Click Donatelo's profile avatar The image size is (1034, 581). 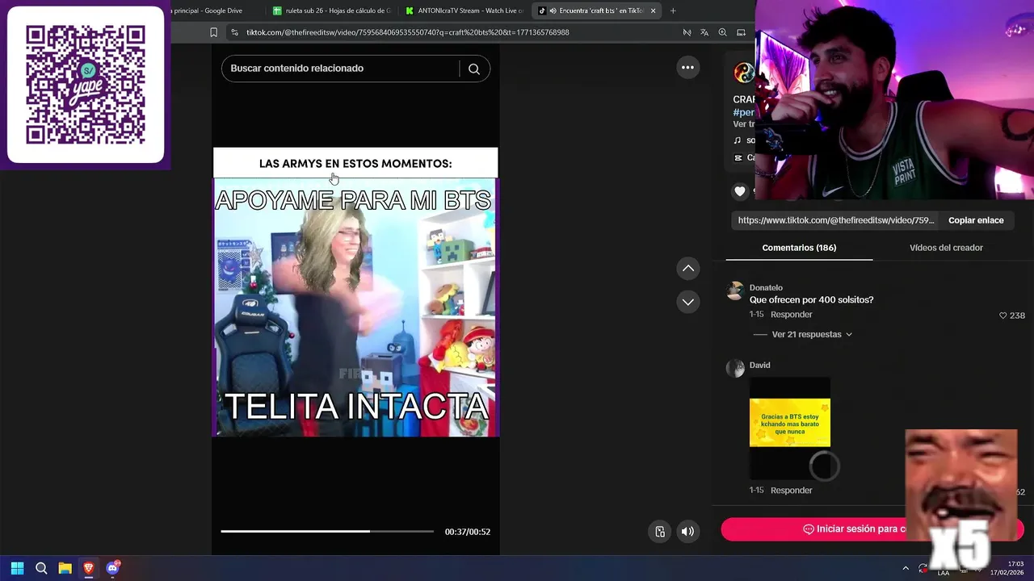[735, 291]
